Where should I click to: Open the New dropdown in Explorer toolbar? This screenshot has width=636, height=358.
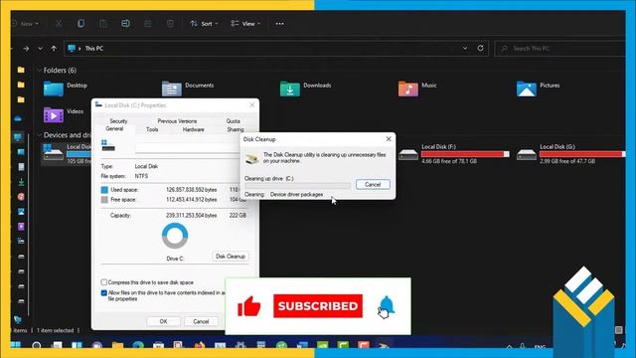(26, 24)
